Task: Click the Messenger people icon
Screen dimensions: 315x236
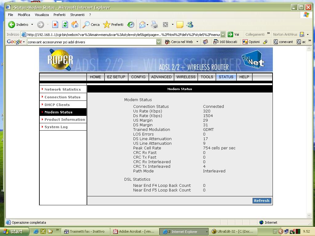Action: click(x=190, y=25)
